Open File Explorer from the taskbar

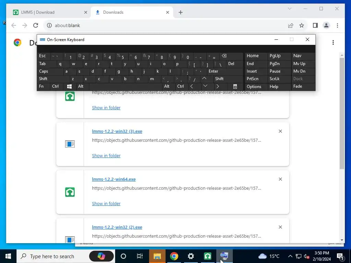point(157,256)
